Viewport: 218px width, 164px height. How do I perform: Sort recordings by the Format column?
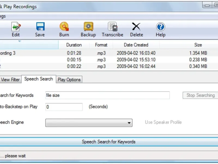[x=101, y=45]
